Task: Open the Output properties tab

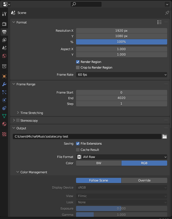Action: (4, 32)
